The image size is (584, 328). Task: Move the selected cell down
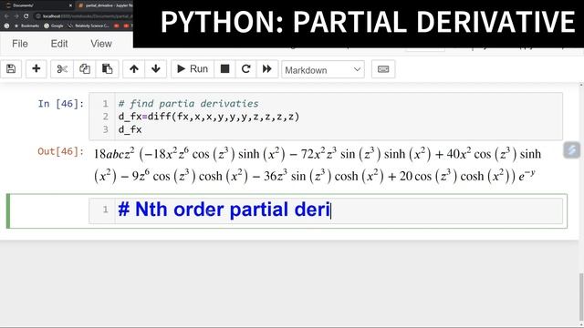click(x=156, y=69)
